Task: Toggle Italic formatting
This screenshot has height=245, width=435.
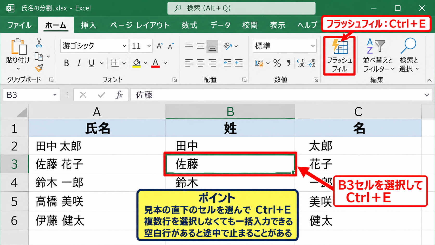Action: pos(79,63)
